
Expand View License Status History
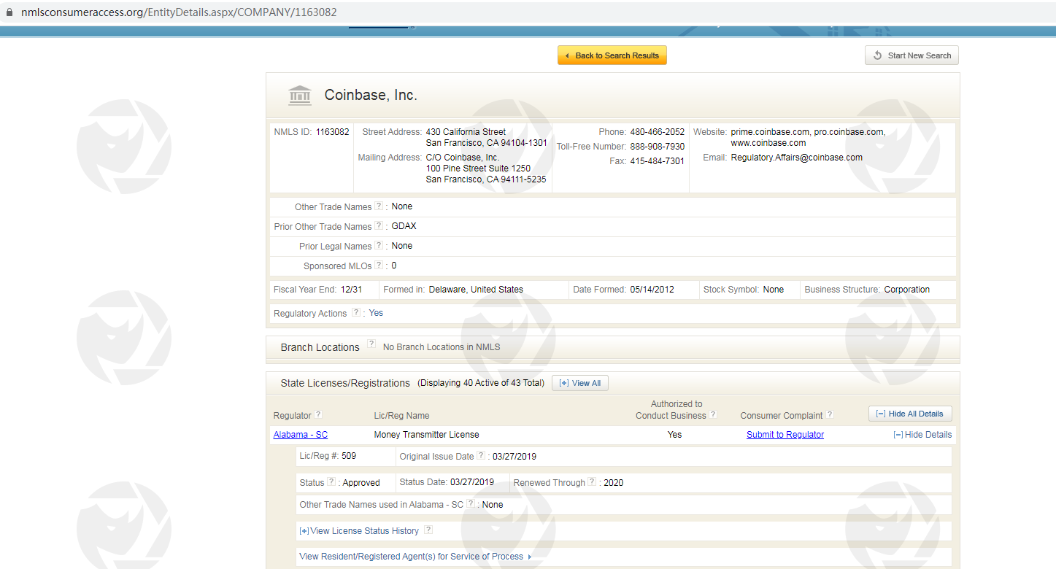[x=358, y=531]
